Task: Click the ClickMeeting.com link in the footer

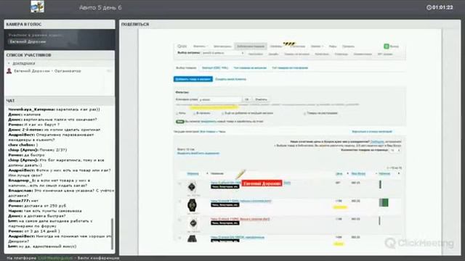Action: click(x=55, y=258)
